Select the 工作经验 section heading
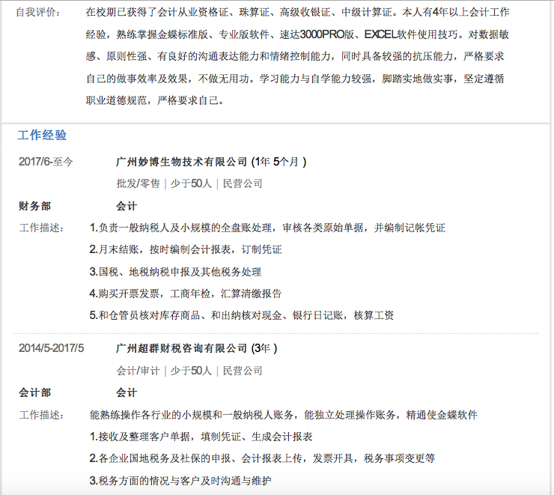This screenshot has height=495, width=554. click(42, 135)
